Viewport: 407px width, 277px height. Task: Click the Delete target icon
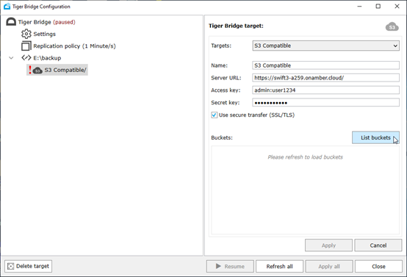tap(10, 266)
